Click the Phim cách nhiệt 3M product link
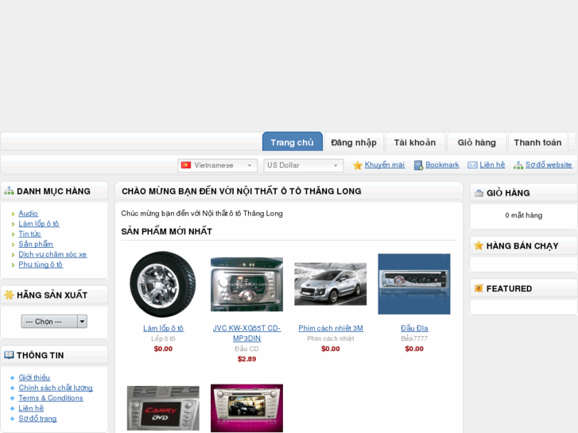Image resolution: width=578 pixels, height=433 pixels. (x=331, y=328)
